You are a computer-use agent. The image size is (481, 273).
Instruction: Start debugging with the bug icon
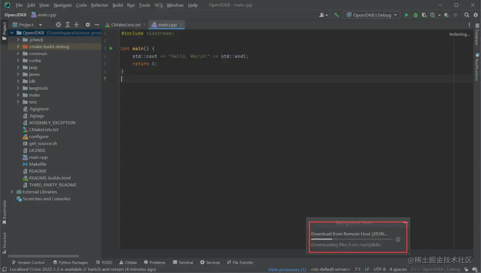pyautogui.click(x=415, y=15)
